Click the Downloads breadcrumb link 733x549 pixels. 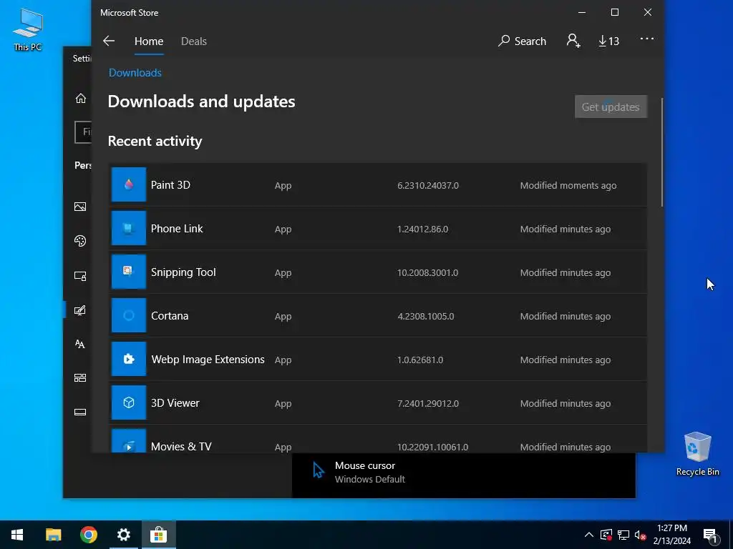pos(135,72)
